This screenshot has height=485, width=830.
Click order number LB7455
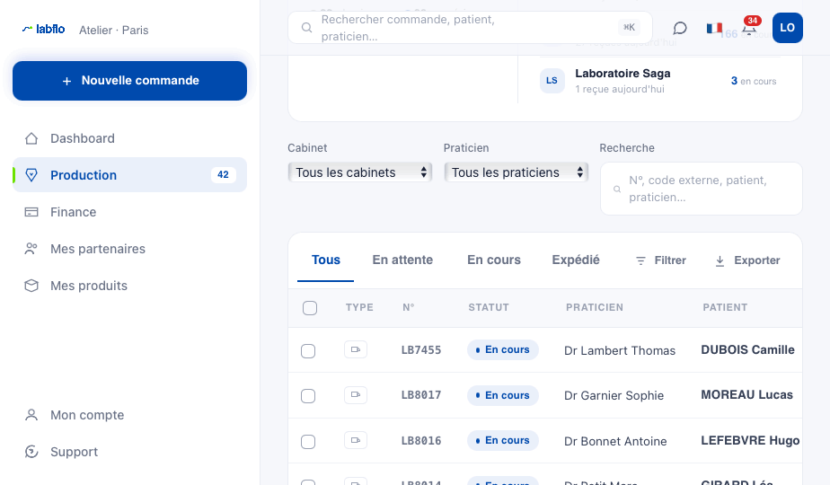[x=420, y=350]
